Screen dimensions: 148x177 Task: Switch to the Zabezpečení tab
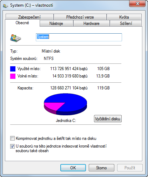click(29, 17)
